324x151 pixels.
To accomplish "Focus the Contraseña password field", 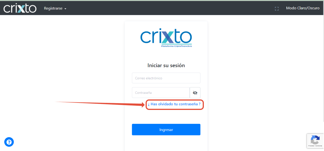I will tap(161, 93).
